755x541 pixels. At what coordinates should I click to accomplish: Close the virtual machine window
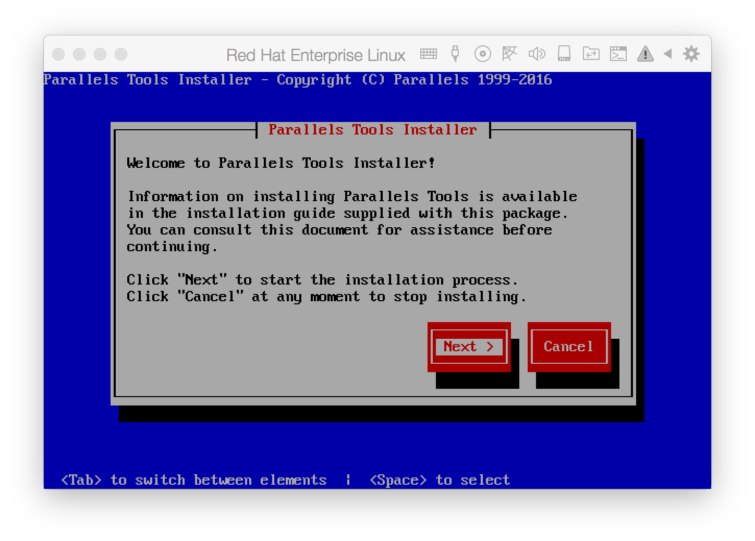[58, 54]
